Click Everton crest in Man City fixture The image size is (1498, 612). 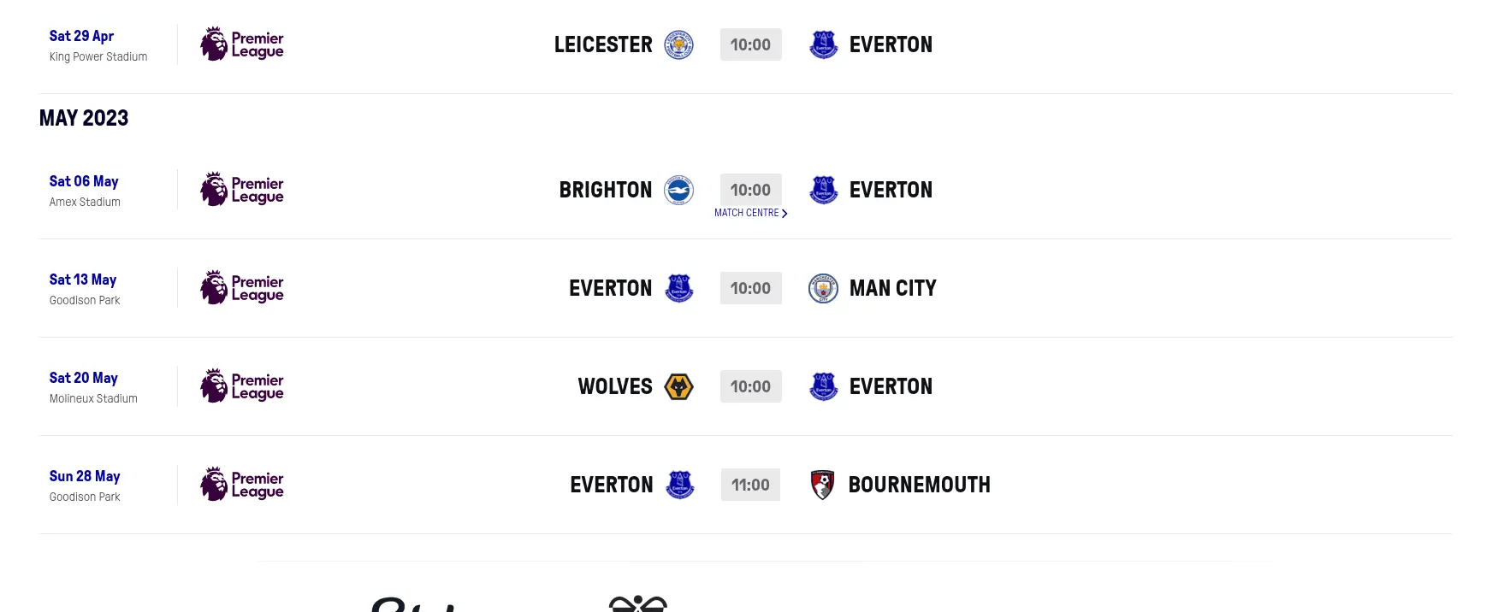[x=679, y=289]
